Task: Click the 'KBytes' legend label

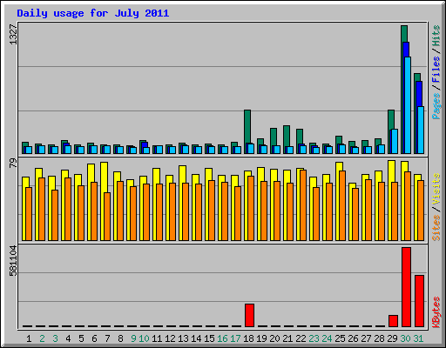Action: (436, 311)
